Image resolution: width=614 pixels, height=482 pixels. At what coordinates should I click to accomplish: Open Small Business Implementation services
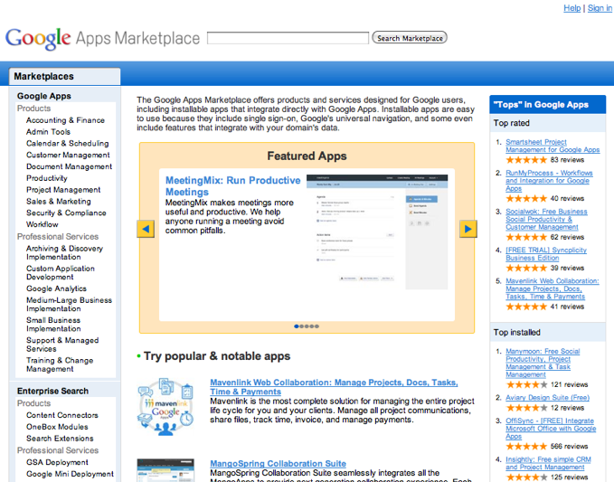click(53, 325)
